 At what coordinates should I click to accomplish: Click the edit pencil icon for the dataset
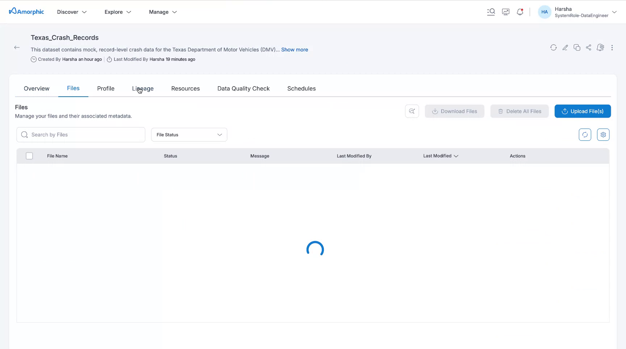565,47
